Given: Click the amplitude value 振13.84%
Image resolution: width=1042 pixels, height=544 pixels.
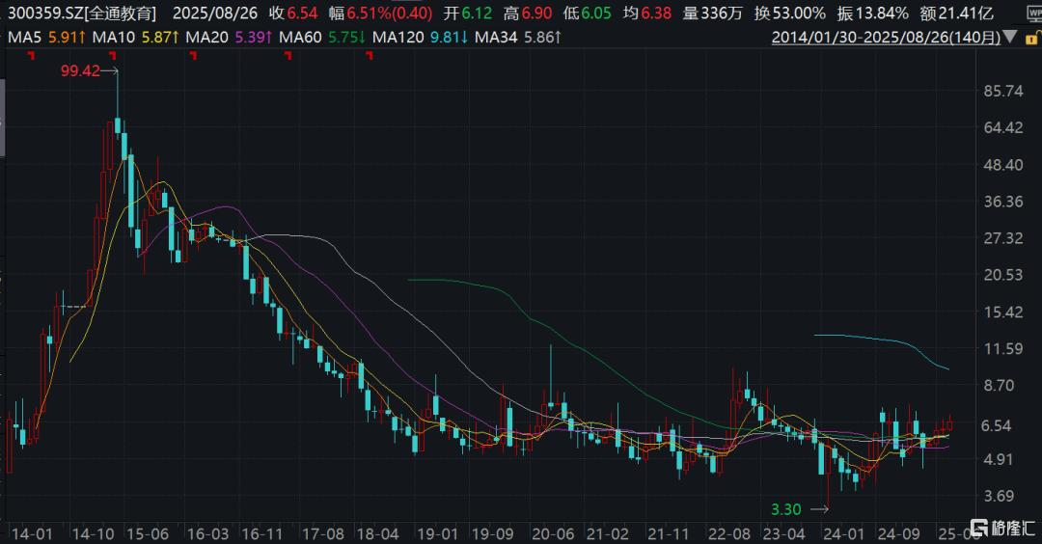Looking at the screenshot, I should pos(872,14).
